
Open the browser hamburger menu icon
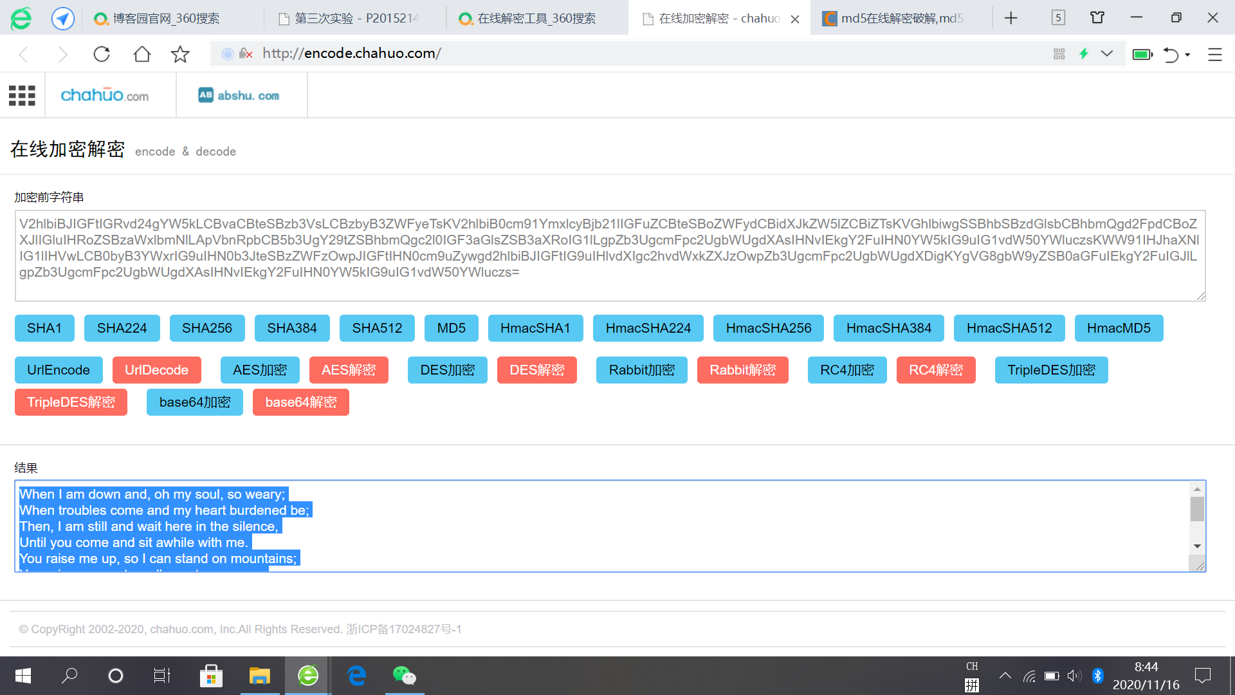(1214, 55)
